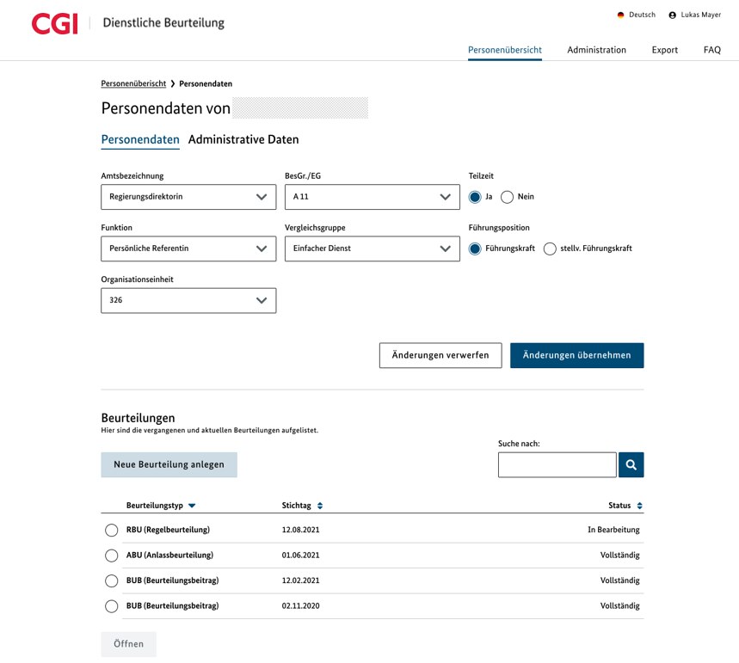739x663 pixels.
Task: Click the Suche nach input field
Action: pos(557,465)
